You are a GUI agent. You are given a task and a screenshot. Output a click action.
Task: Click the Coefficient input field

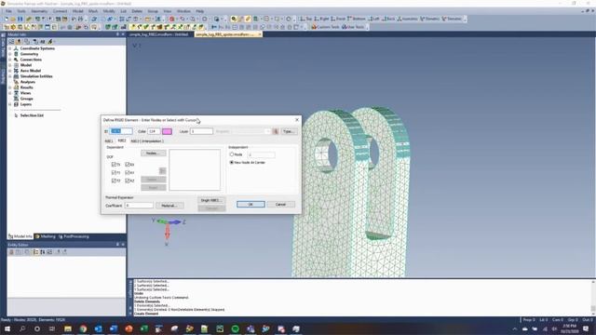pos(139,206)
